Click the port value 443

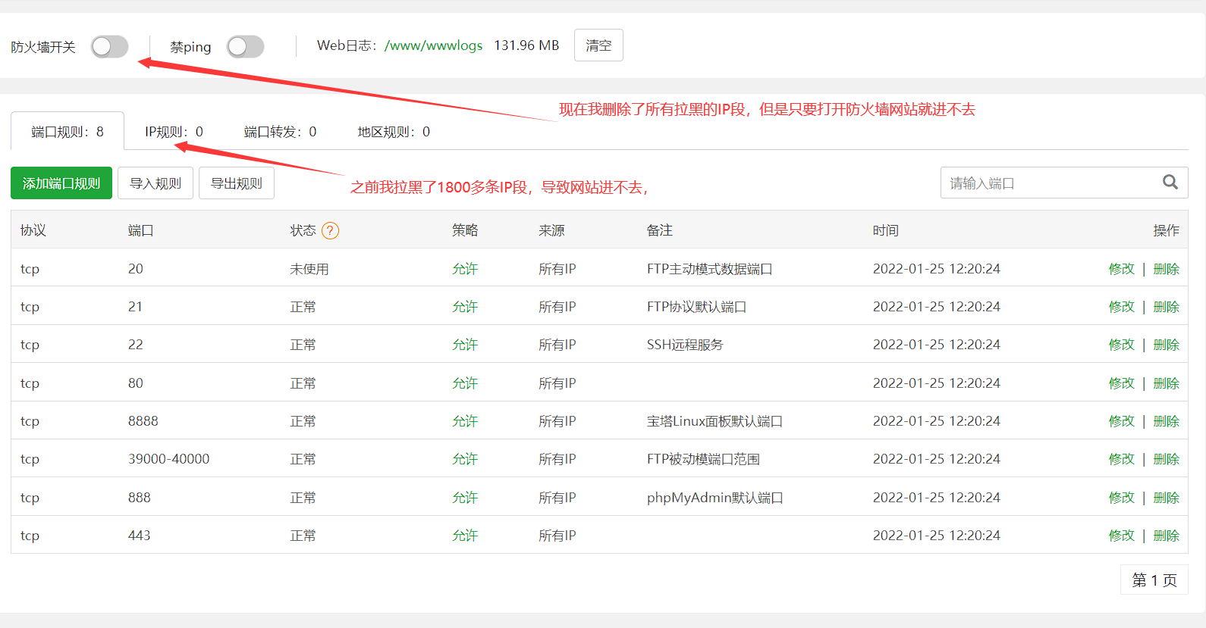click(x=140, y=536)
